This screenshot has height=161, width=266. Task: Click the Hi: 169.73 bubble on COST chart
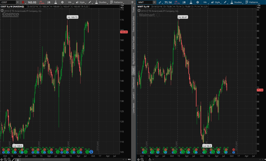click(x=73, y=17)
